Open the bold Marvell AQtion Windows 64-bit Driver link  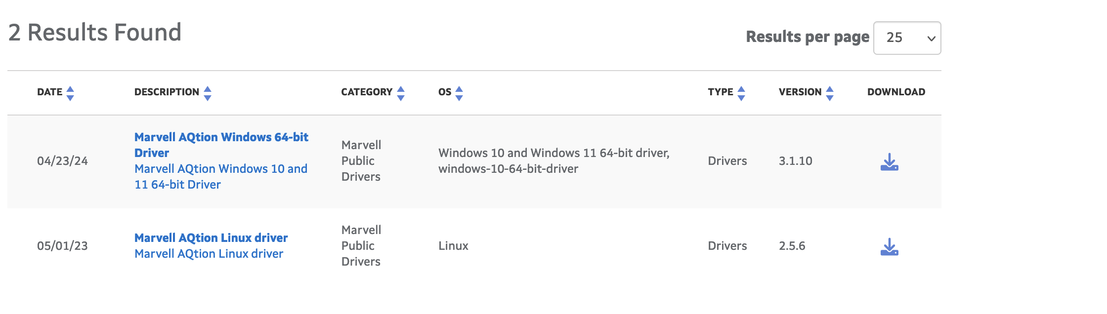[x=221, y=145]
